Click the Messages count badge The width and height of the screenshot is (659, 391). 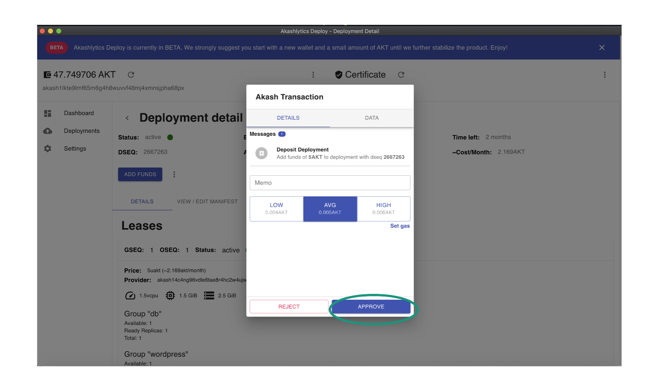pos(282,134)
